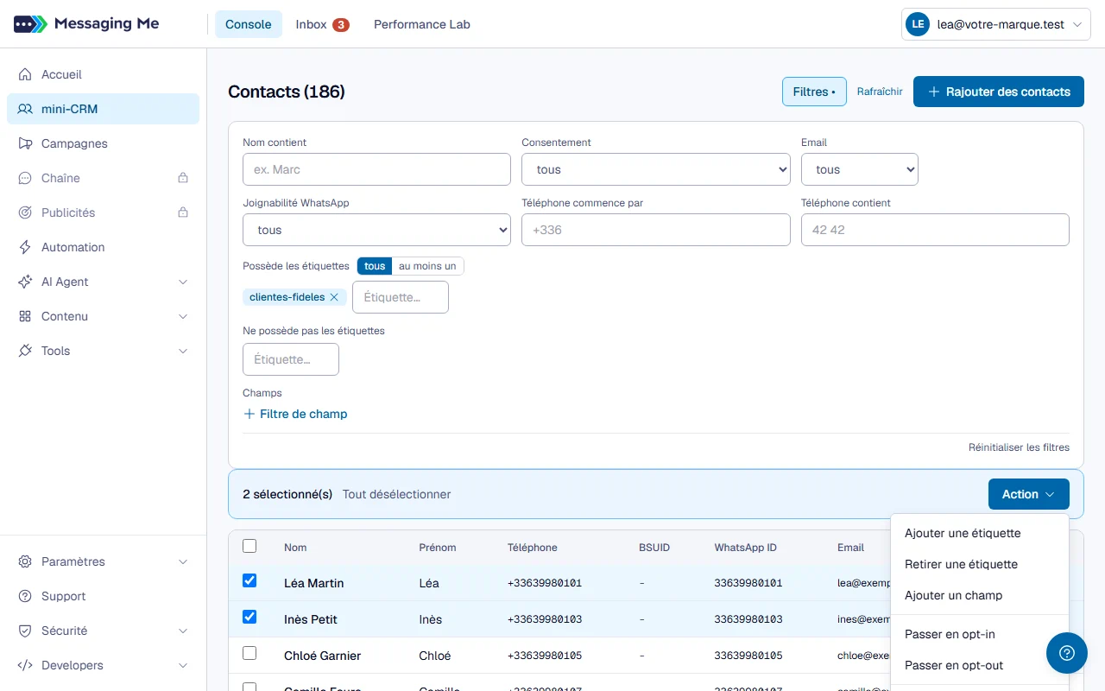
Task: Click the 'Rajouter des contacts' button
Action: [x=999, y=92]
